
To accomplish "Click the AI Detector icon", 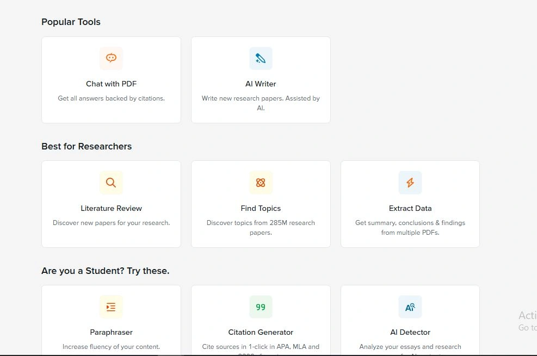I will click(x=410, y=307).
